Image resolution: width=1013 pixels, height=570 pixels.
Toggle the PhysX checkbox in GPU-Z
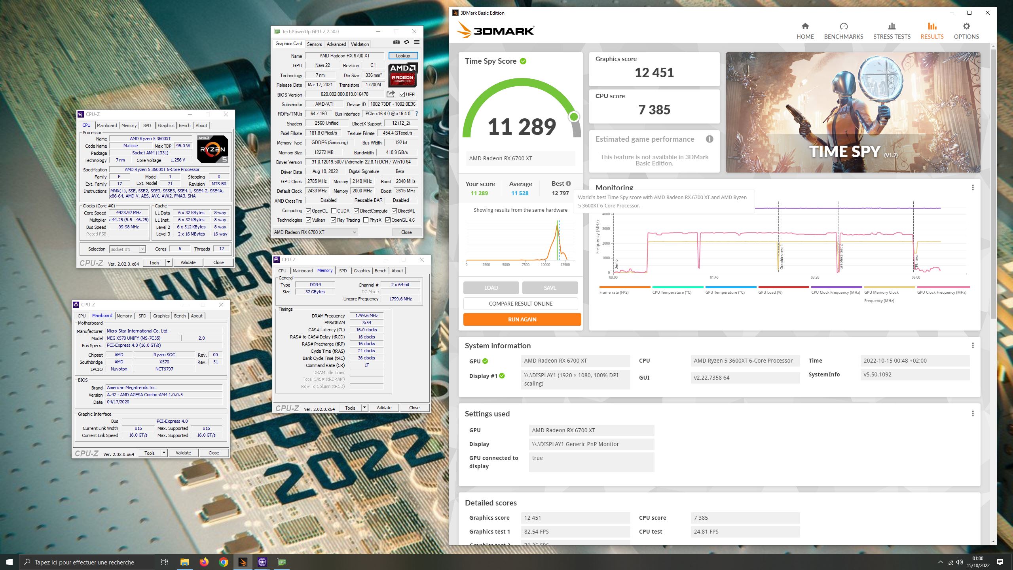pyautogui.click(x=366, y=220)
